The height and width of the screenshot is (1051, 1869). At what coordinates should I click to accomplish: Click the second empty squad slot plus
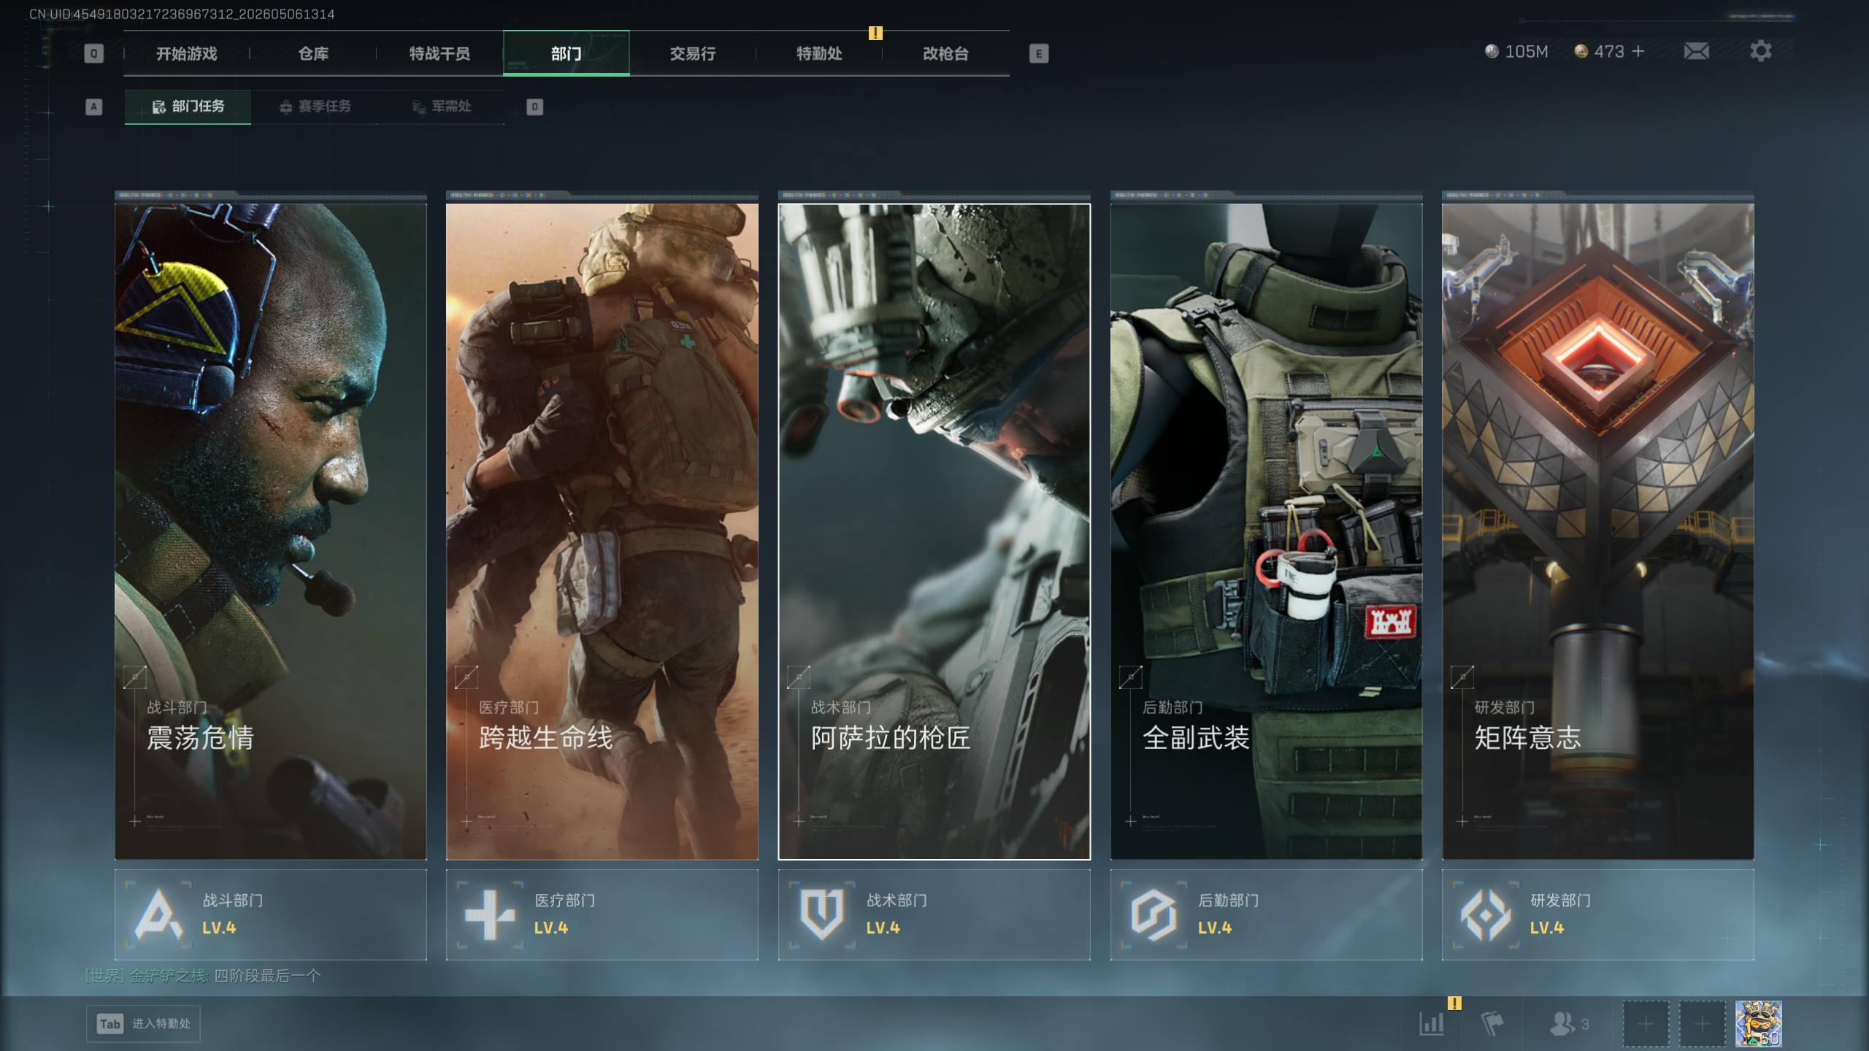click(x=1702, y=1023)
